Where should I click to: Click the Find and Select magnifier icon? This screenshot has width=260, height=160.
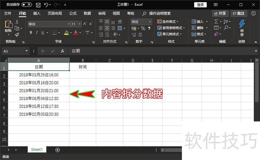pyautogui.click(x=226, y=28)
